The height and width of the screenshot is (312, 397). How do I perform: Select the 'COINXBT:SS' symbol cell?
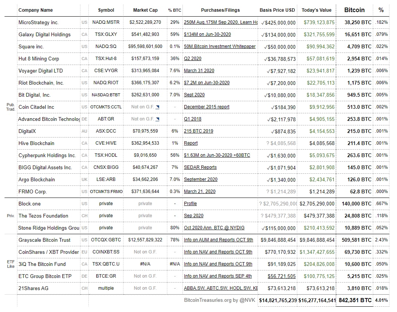[x=106, y=252]
